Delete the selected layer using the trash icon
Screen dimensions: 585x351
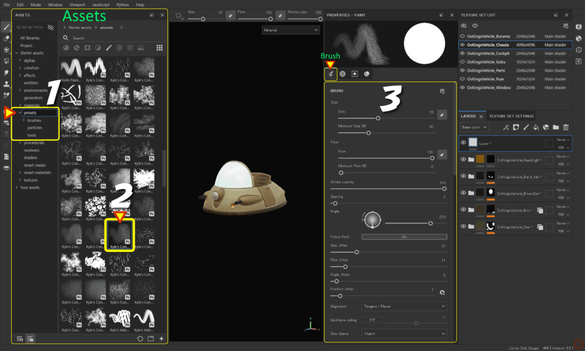(565, 127)
